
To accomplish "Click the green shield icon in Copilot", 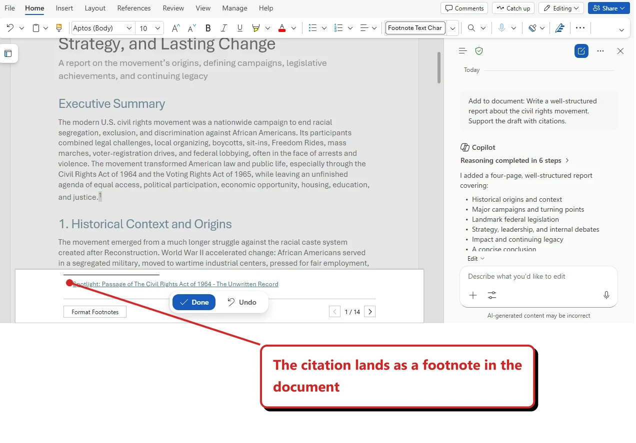I will (479, 51).
